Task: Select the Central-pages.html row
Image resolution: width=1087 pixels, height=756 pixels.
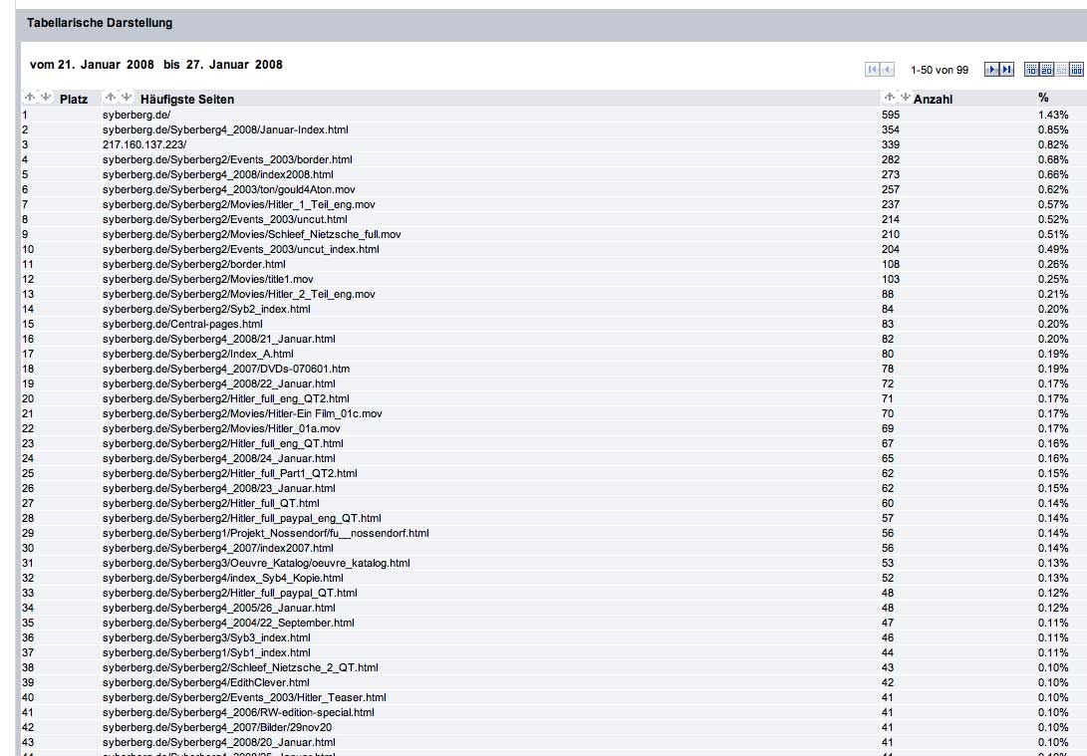Action: (181, 324)
